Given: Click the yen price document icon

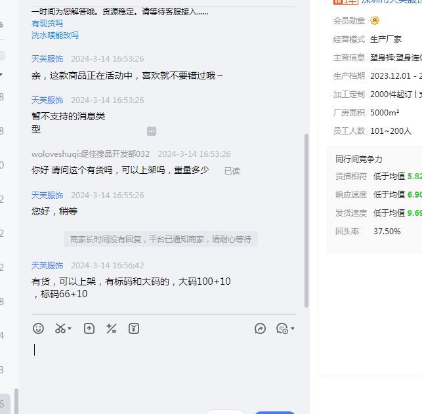Looking at the screenshot, I should coord(134,328).
